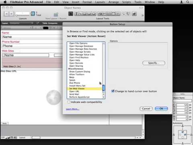Open the Layout name dropdown
Image resolution: width=193 pixels, height=145 pixels.
(21, 23)
